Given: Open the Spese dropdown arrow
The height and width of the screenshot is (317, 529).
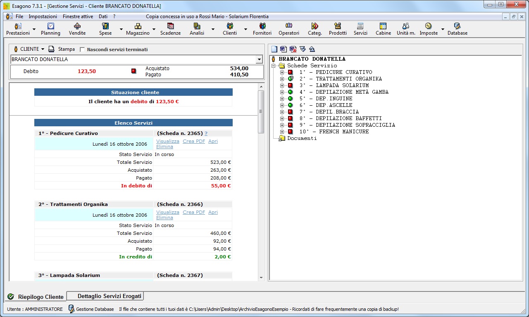Looking at the screenshot, I should [121, 29].
